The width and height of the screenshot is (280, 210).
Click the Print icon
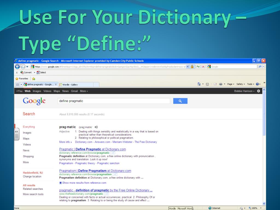tap(221, 84)
